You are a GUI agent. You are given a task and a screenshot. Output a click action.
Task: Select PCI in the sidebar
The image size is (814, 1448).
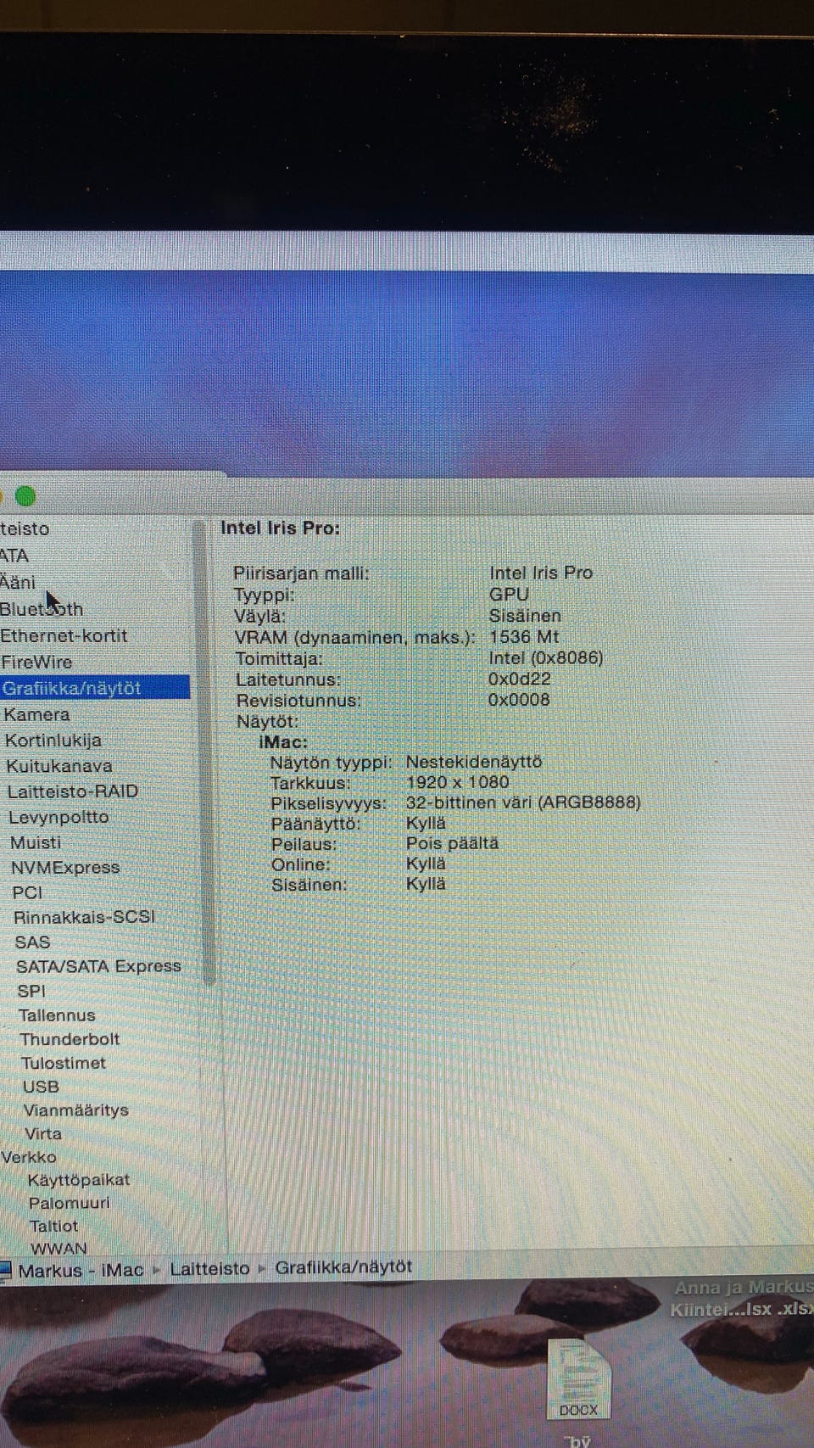[27, 892]
